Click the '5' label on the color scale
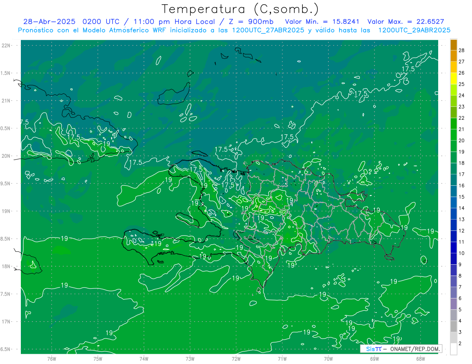472x364 pixels. (461, 310)
